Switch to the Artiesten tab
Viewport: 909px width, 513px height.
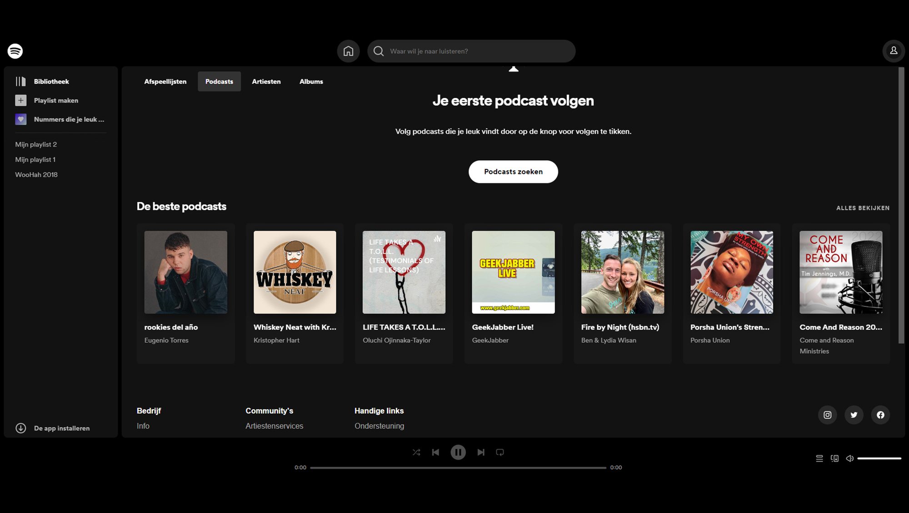tap(266, 81)
